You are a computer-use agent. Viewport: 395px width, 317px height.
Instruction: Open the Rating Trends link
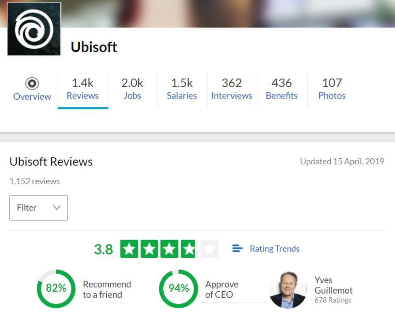(x=274, y=249)
